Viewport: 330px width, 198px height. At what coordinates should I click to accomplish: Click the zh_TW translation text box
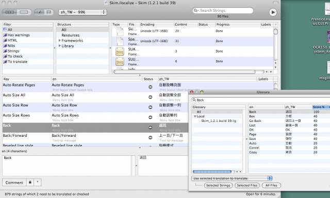click(163, 166)
